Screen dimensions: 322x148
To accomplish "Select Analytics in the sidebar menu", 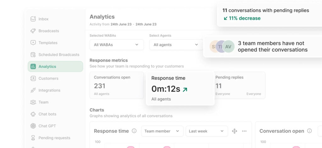I will [55, 67].
